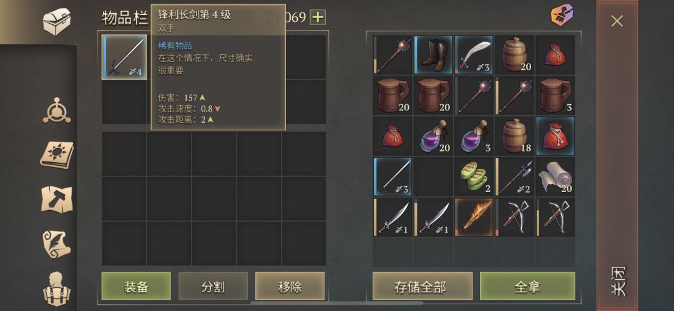The height and width of the screenshot is (311, 674).
Task: Click the 存储全部 store all button
Action: click(422, 286)
